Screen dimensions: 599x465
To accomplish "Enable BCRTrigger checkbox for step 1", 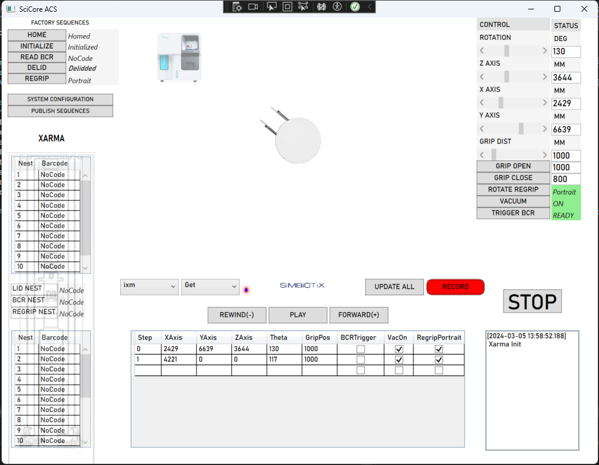I will point(361,360).
